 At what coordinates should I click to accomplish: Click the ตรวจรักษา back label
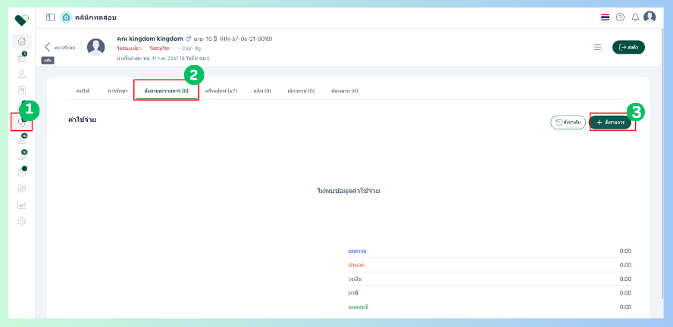pyautogui.click(x=65, y=48)
